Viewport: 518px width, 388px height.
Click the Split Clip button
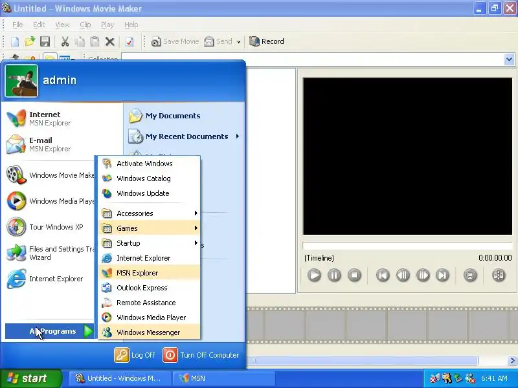pos(499,275)
